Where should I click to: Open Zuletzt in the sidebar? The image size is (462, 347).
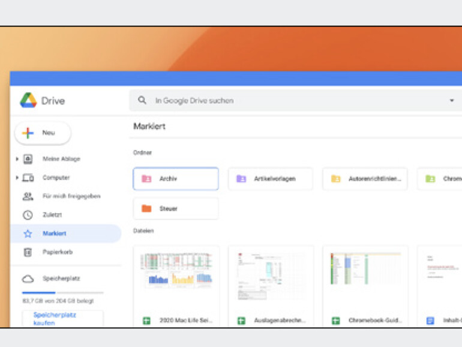(52, 215)
